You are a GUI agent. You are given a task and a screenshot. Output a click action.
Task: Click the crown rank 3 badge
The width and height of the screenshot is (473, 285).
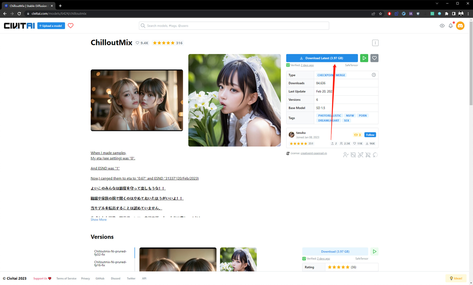(357, 135)
